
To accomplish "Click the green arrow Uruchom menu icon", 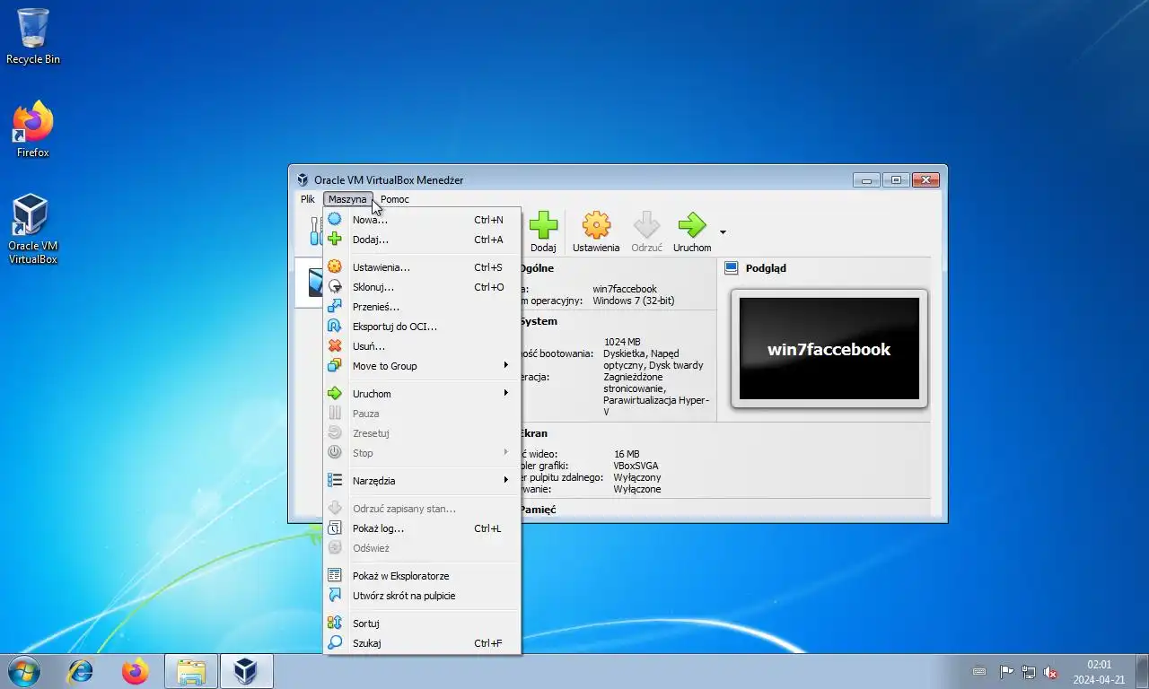I will tap(335, 394).
